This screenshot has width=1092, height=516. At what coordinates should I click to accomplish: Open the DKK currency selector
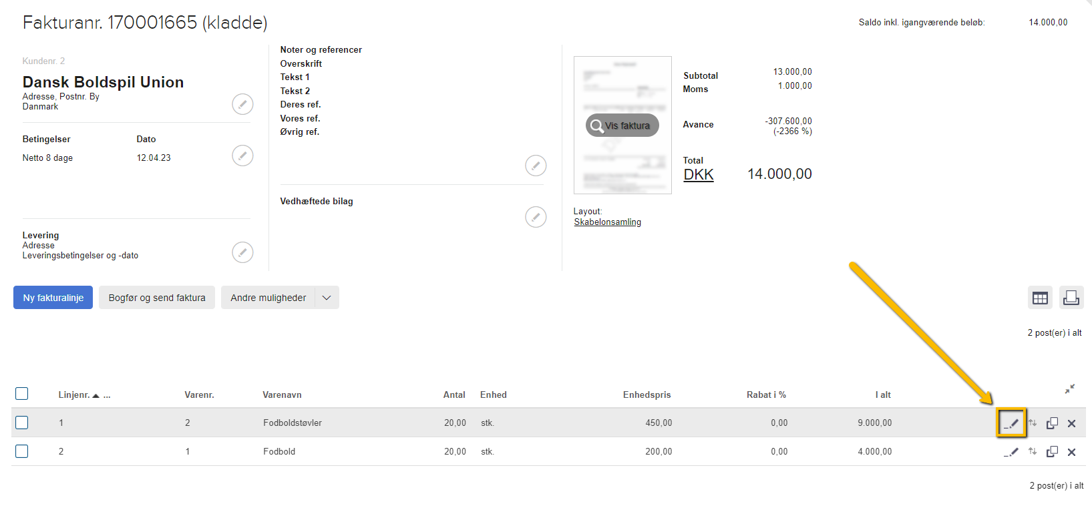pos(699,175)
